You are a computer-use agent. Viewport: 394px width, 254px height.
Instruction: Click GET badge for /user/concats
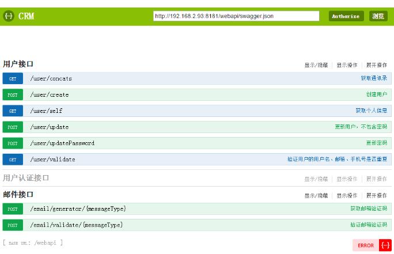coord(13,78)
